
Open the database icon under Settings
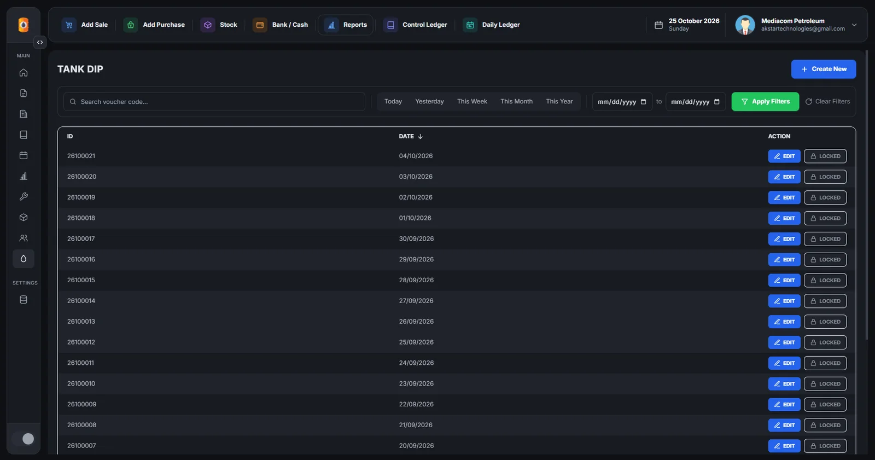[x=24, y=300]
